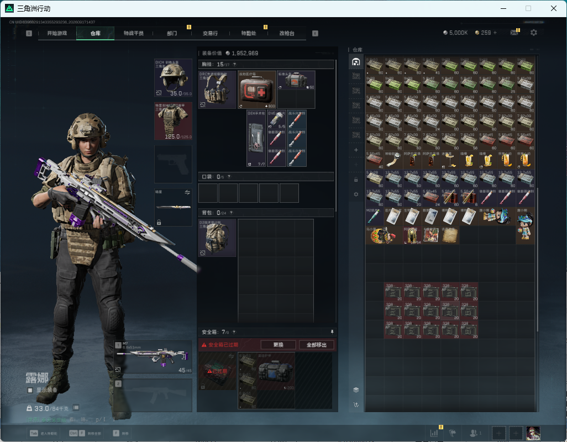Click the melee knife slot
This screenshot has width=567, height=442.
click(173, 207)
